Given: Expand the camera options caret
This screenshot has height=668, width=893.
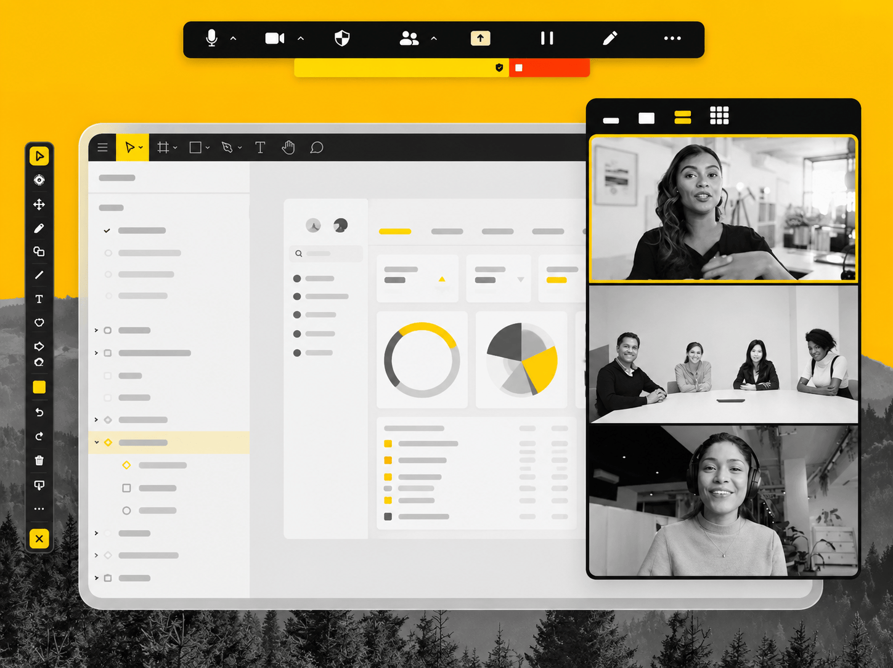Looking at the screenshot, I should [301, 38].
